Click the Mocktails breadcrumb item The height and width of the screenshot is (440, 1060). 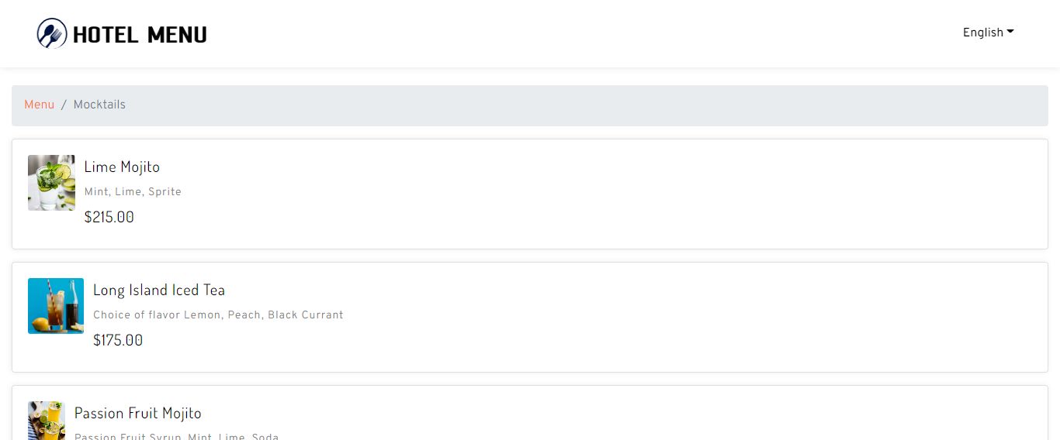[x=99, y=105]
